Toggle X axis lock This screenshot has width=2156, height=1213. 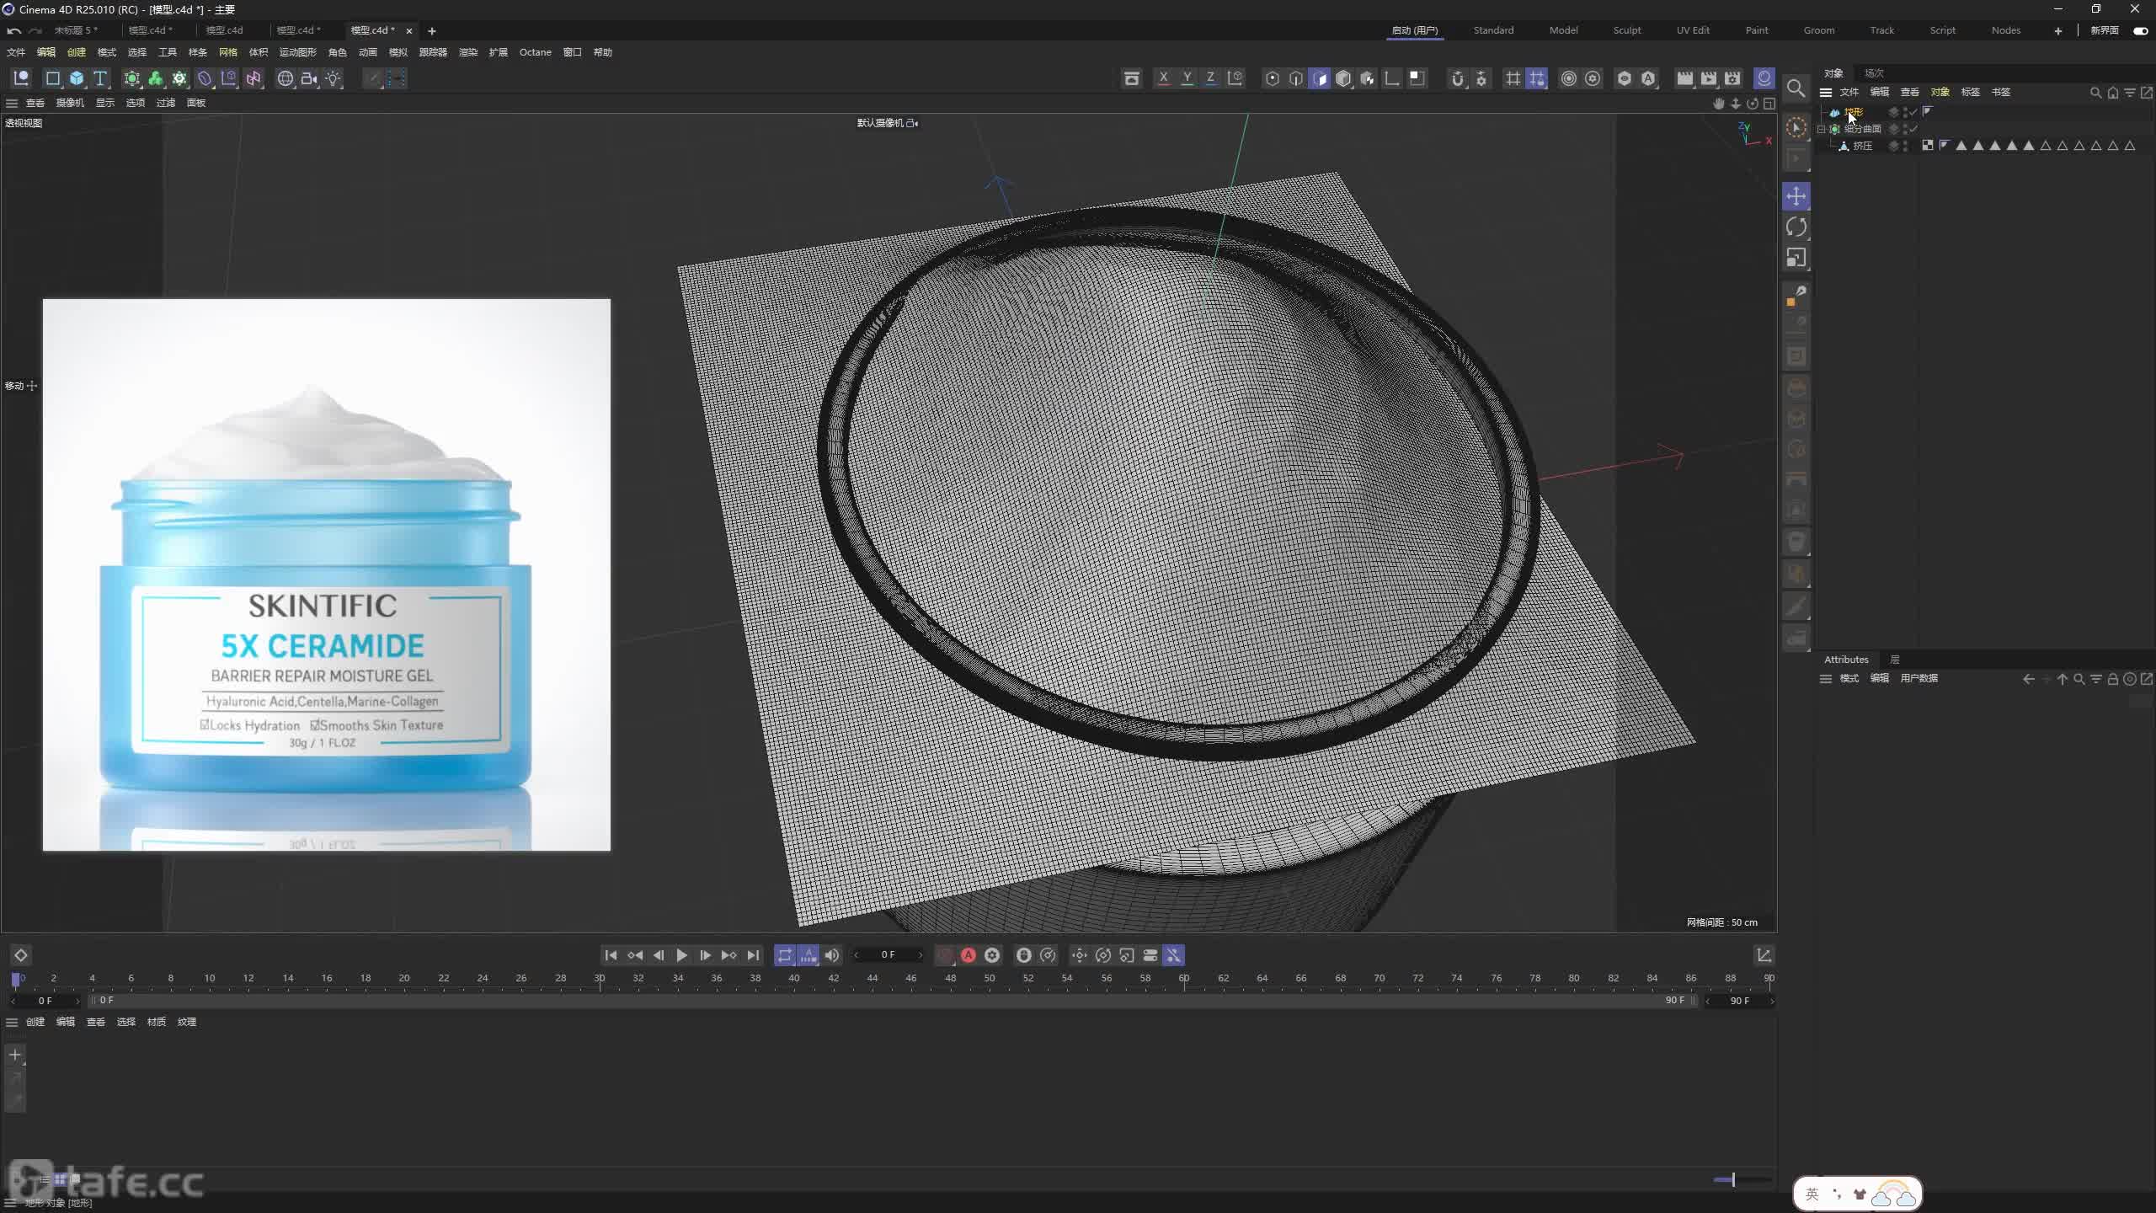point(1163,78)
